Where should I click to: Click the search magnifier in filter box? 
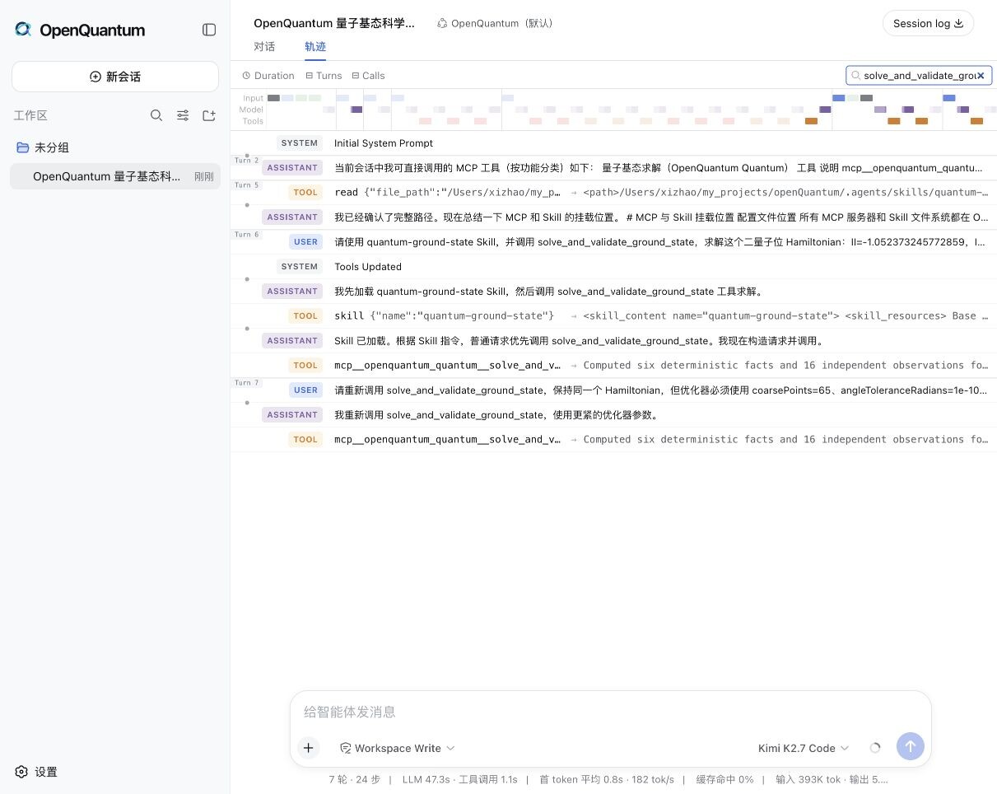pos(856,76)
